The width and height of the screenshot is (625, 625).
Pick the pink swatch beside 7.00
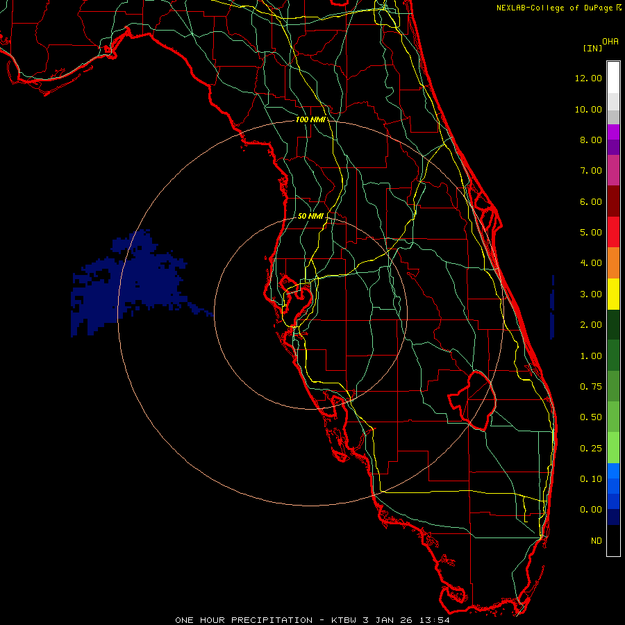point(613,170)
